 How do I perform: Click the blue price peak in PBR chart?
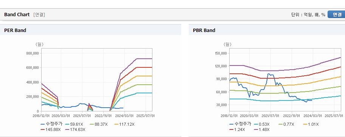269,74
